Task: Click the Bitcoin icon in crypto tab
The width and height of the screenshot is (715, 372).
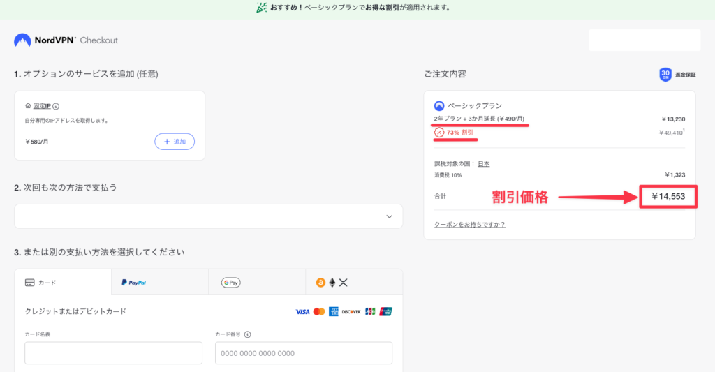Action: coord(320,283)
